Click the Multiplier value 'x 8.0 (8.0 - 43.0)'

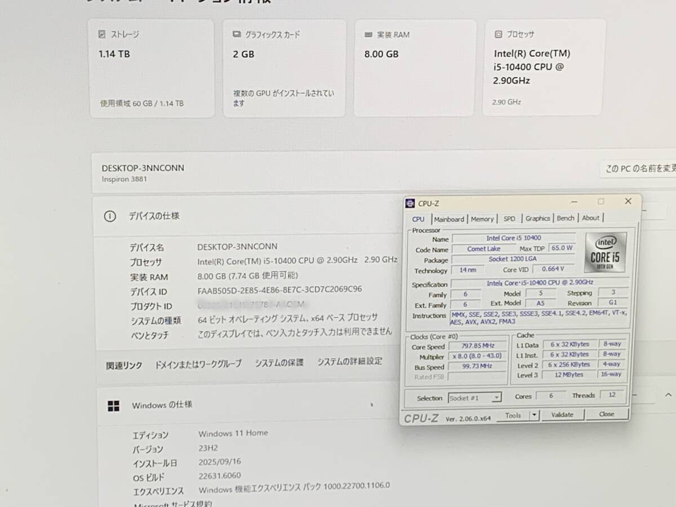tap(476, 357)
